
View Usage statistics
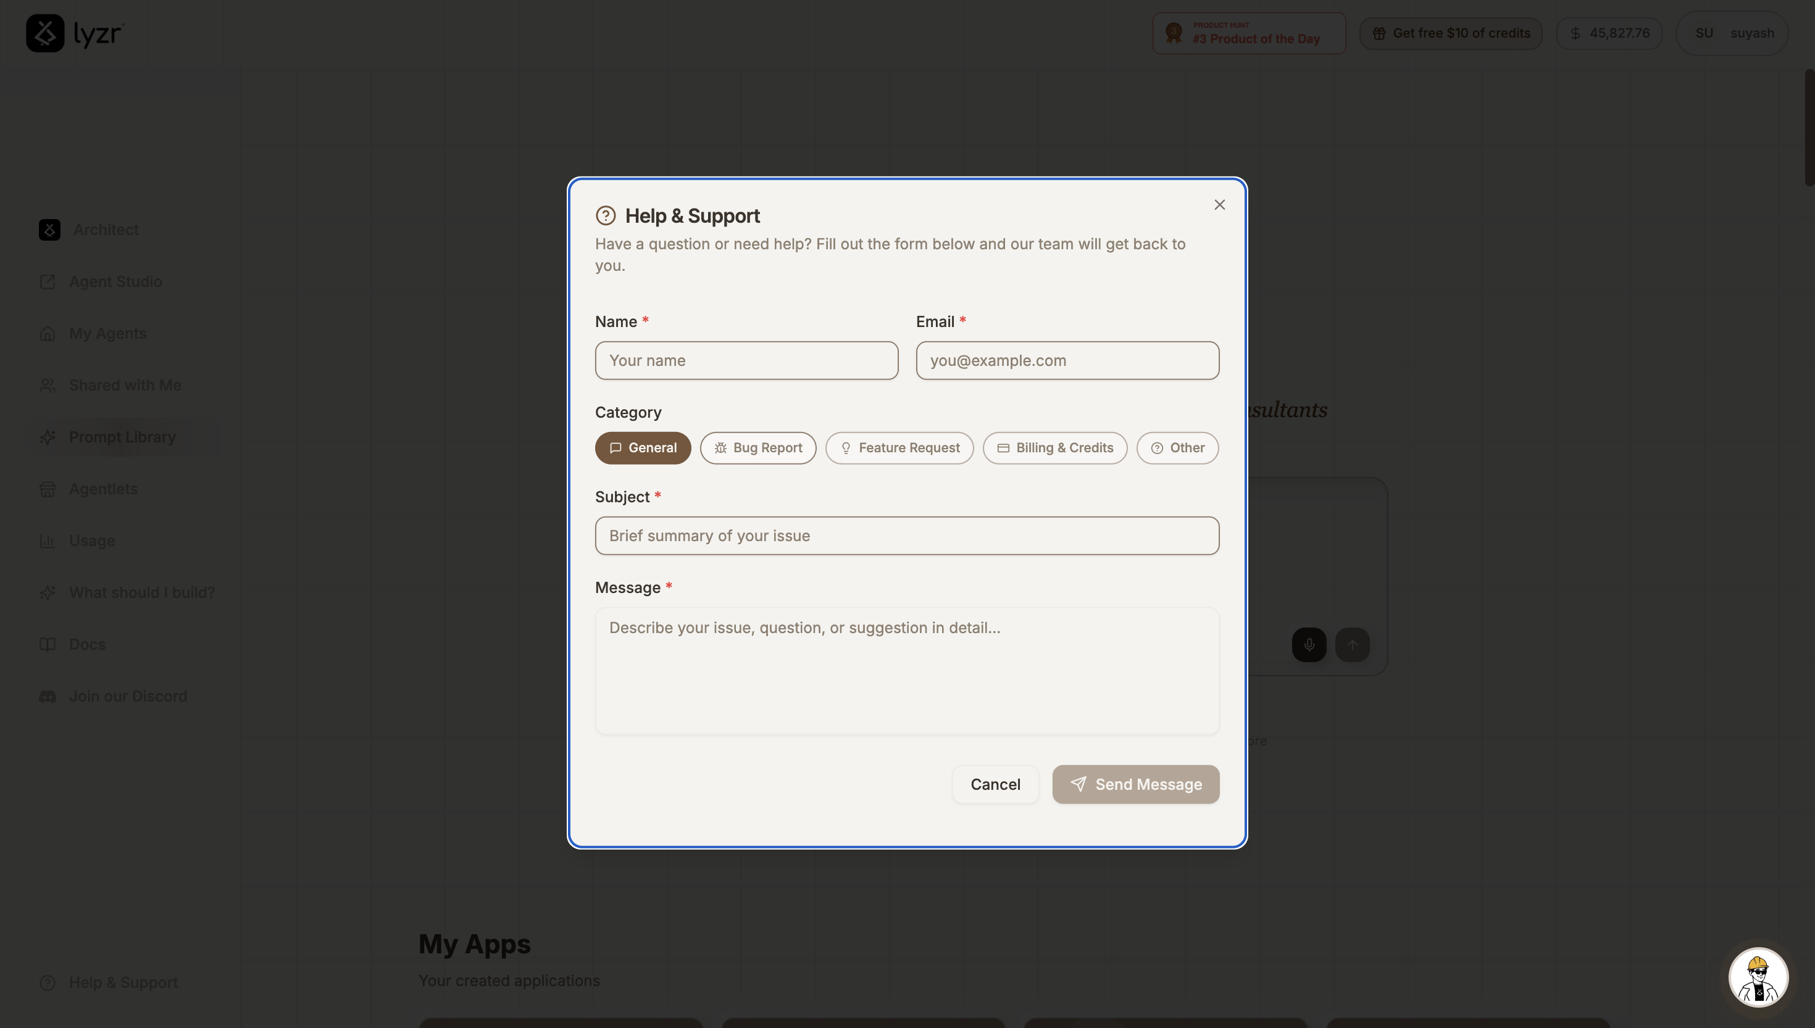92,540
